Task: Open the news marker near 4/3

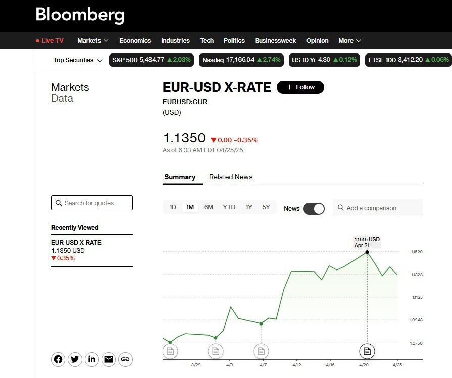Action: 216,351
